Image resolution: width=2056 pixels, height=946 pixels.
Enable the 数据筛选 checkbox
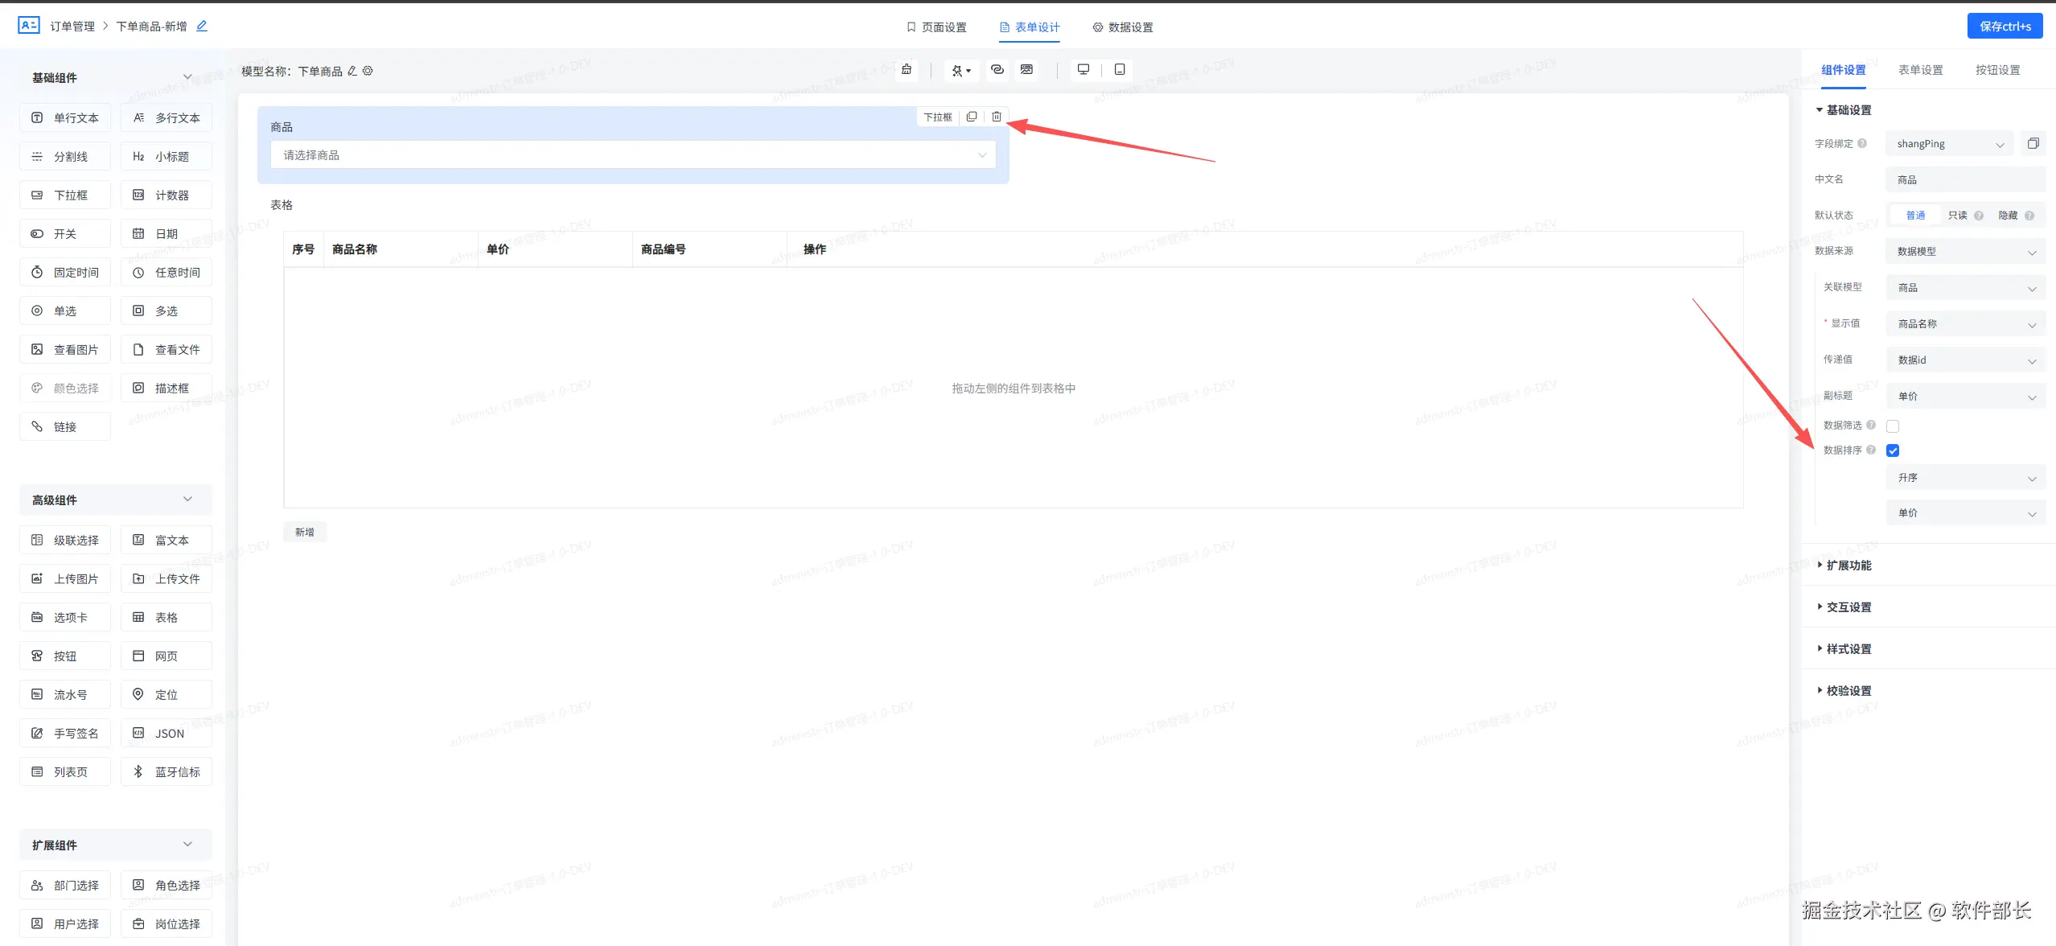coord(1893,426)
